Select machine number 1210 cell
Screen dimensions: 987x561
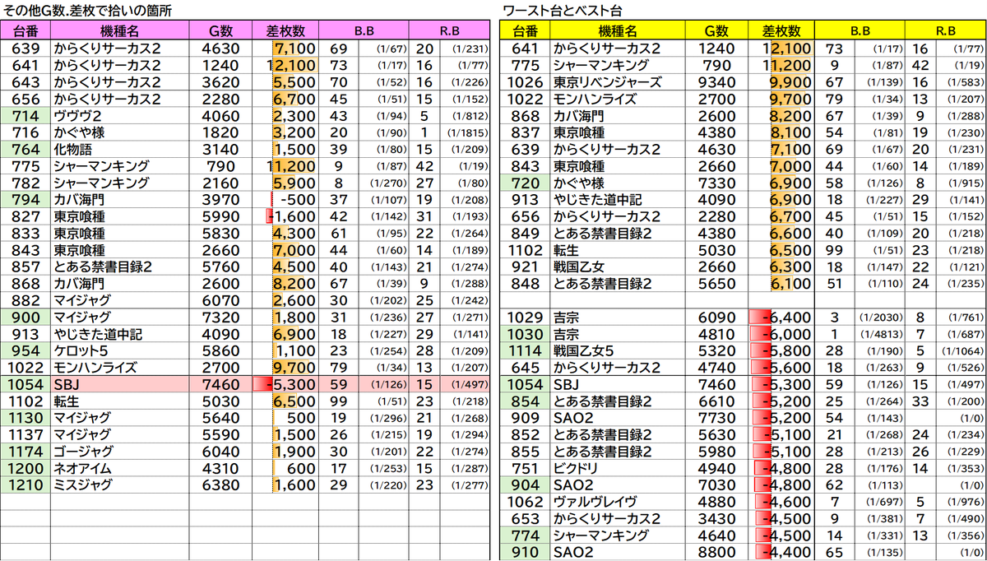pos(25,484)
